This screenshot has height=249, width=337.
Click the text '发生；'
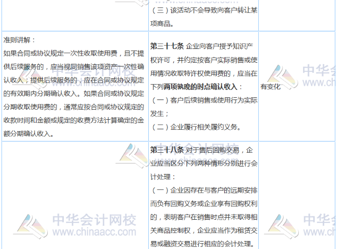pyautogui.click(x=159, y=113)
